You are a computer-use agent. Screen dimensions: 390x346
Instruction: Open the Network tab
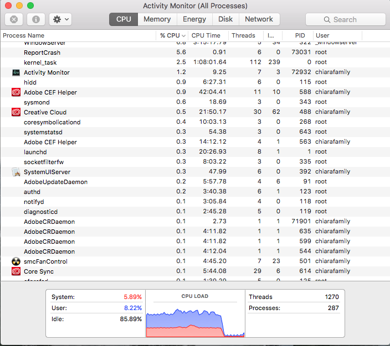(x=259, y=19)
